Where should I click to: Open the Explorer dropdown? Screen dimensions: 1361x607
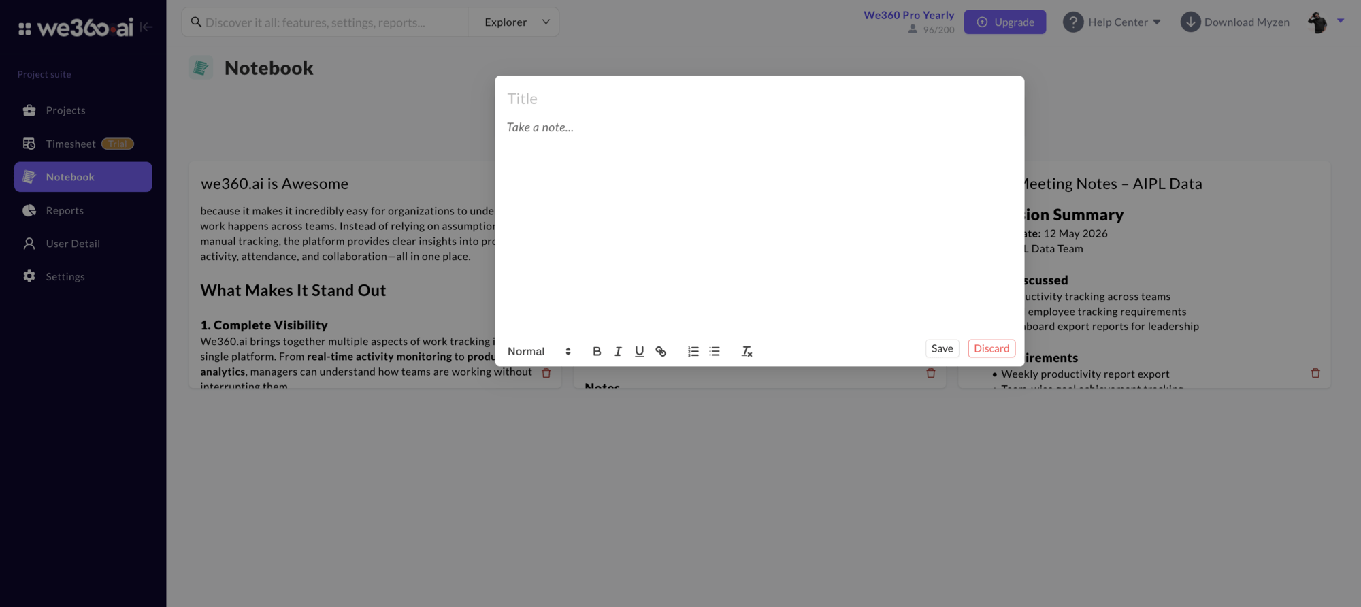(x=514, y=22)
